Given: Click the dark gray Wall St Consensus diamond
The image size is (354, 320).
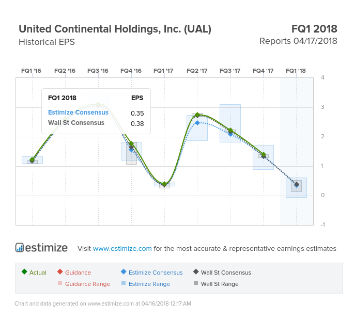Looking at the screenshot, I should [196, 271].
